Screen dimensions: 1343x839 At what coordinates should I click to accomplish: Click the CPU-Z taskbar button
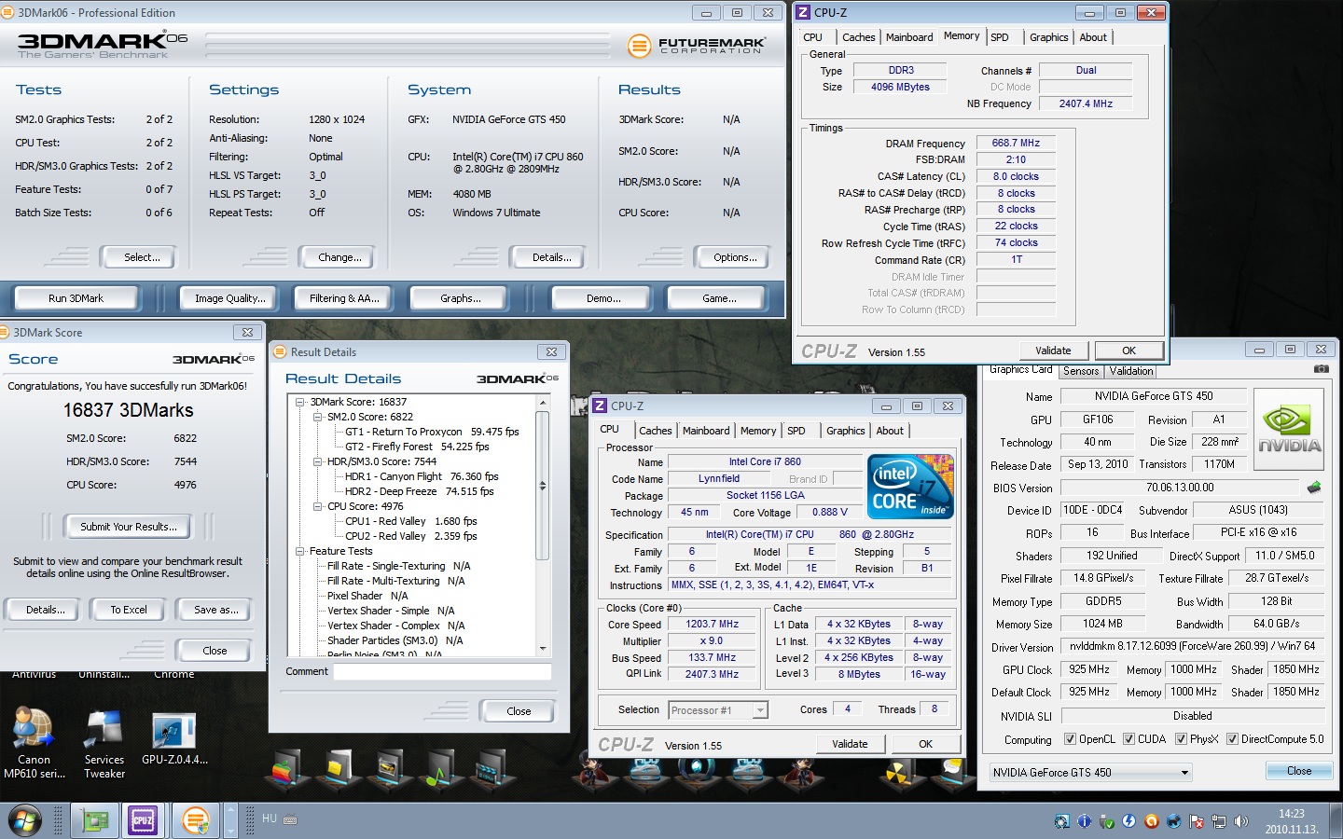(x=143, y=820)
